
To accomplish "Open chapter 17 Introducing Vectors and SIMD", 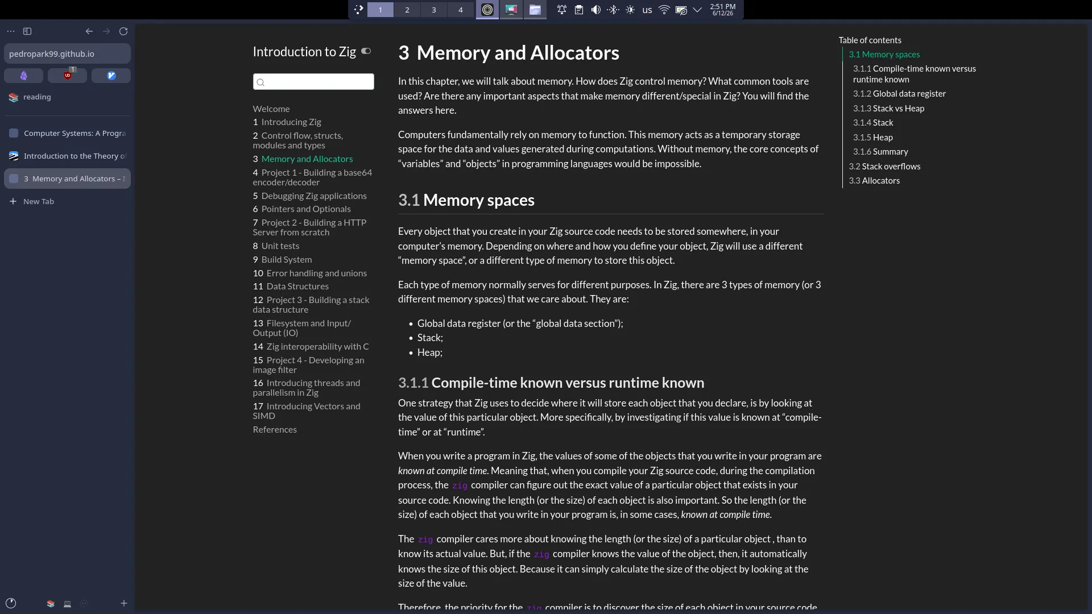I will pyautogui.click(x=307, y=411).
